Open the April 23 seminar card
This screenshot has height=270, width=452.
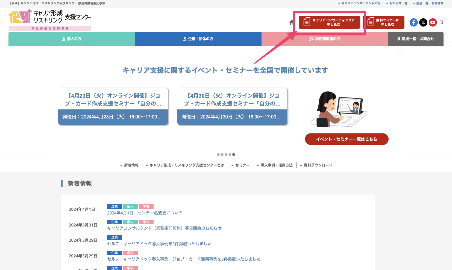pyautogui.click(x=113, y=106)
